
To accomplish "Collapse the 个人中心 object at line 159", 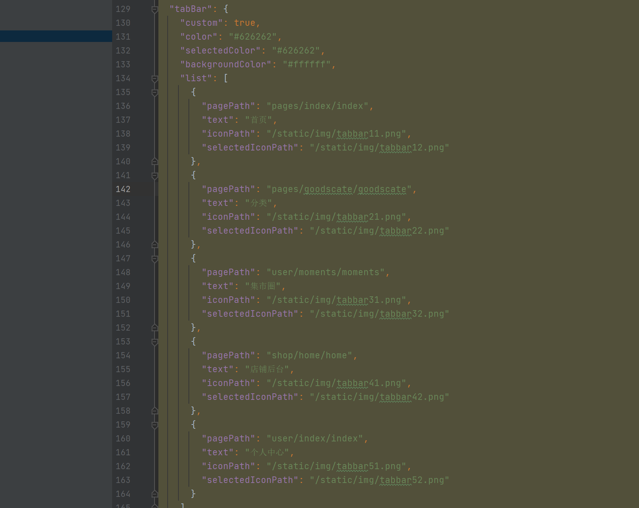I will [155, 425].
